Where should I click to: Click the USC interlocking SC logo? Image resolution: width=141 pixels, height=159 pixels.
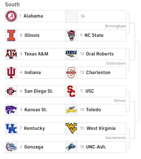coord(71,91)
